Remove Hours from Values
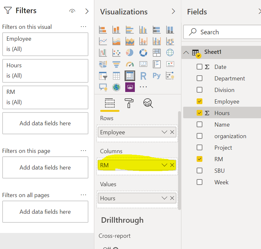The height and width of the screenshot is (249, 261). 172,198
